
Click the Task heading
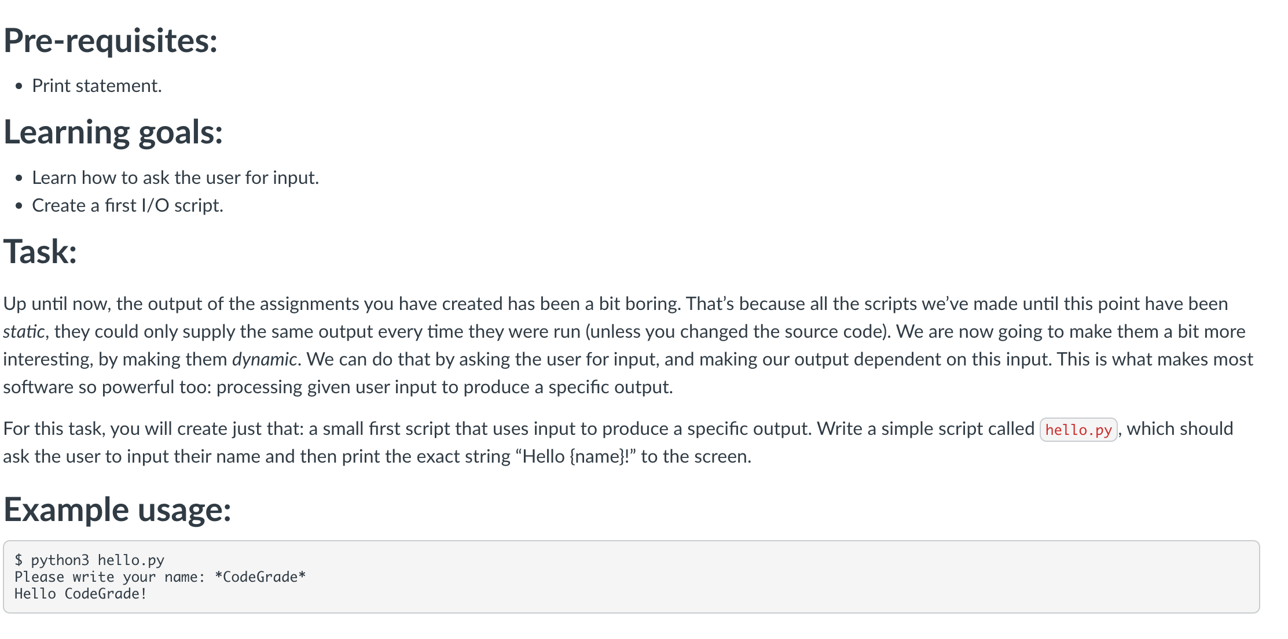[x=41, y=252]
